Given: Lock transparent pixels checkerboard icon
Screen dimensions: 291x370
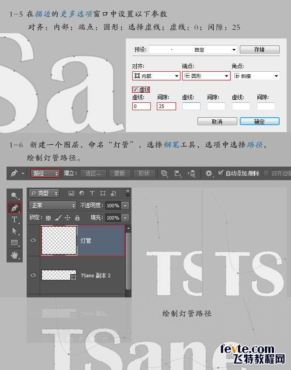Looking at the screenshot, I should point(48,218).
